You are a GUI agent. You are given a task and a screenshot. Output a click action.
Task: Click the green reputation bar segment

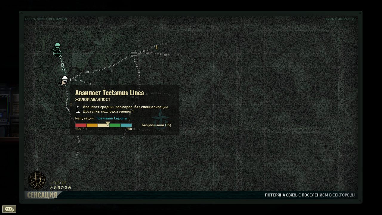point(115,125)
